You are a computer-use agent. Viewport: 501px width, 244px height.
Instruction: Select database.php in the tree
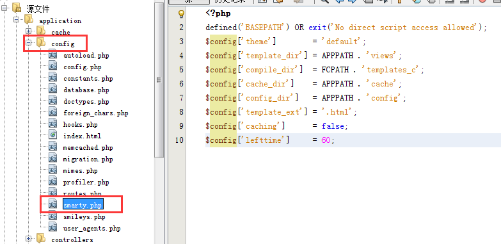pos(86,90)
